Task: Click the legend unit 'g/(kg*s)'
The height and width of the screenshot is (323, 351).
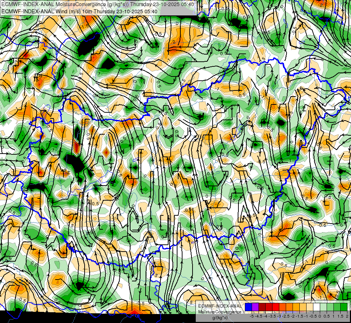Action: pyautogui.click(x=220, y=318)
